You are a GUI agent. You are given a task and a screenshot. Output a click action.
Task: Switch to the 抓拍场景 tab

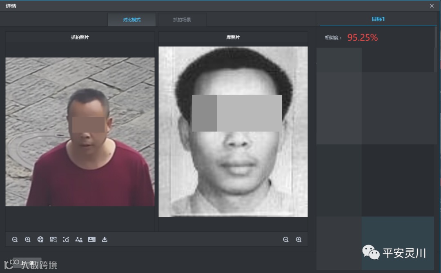[182, 20]
